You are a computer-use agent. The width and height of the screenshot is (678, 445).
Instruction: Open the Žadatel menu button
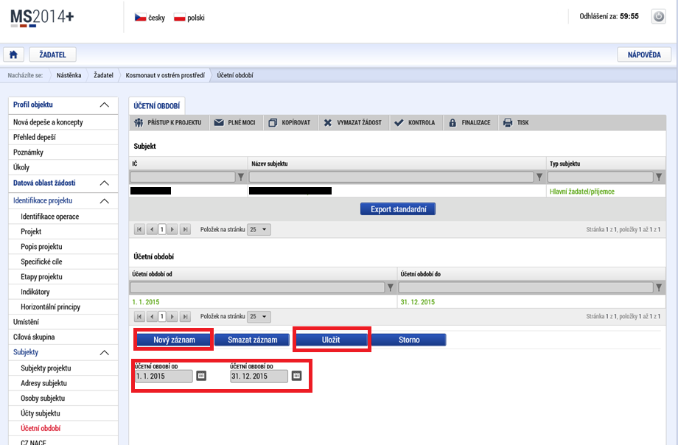point(53,55)
